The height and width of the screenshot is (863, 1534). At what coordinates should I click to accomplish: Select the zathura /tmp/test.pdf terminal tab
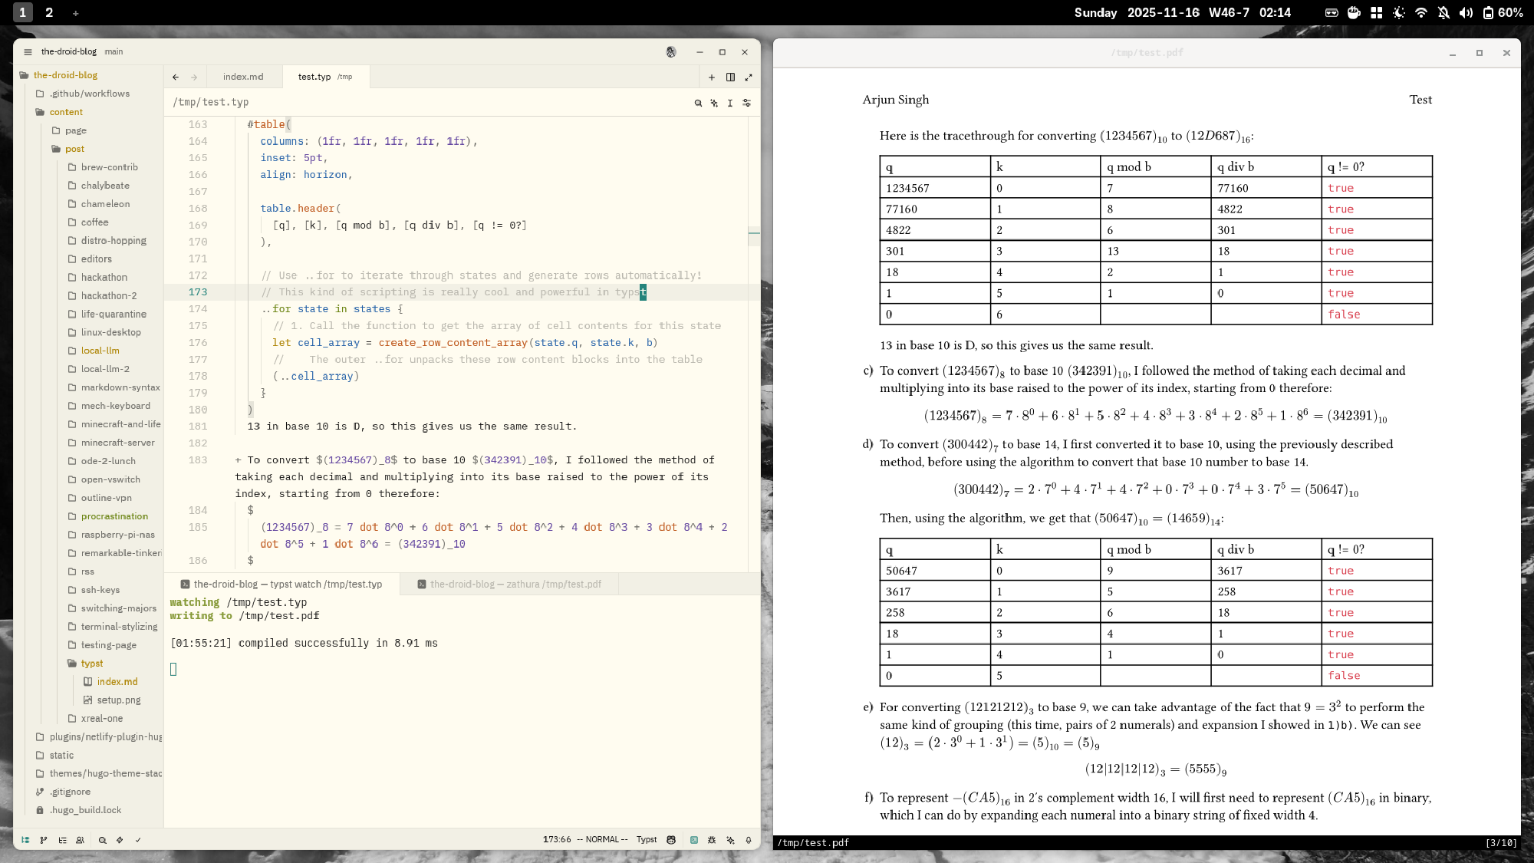(x=514, y=585)
